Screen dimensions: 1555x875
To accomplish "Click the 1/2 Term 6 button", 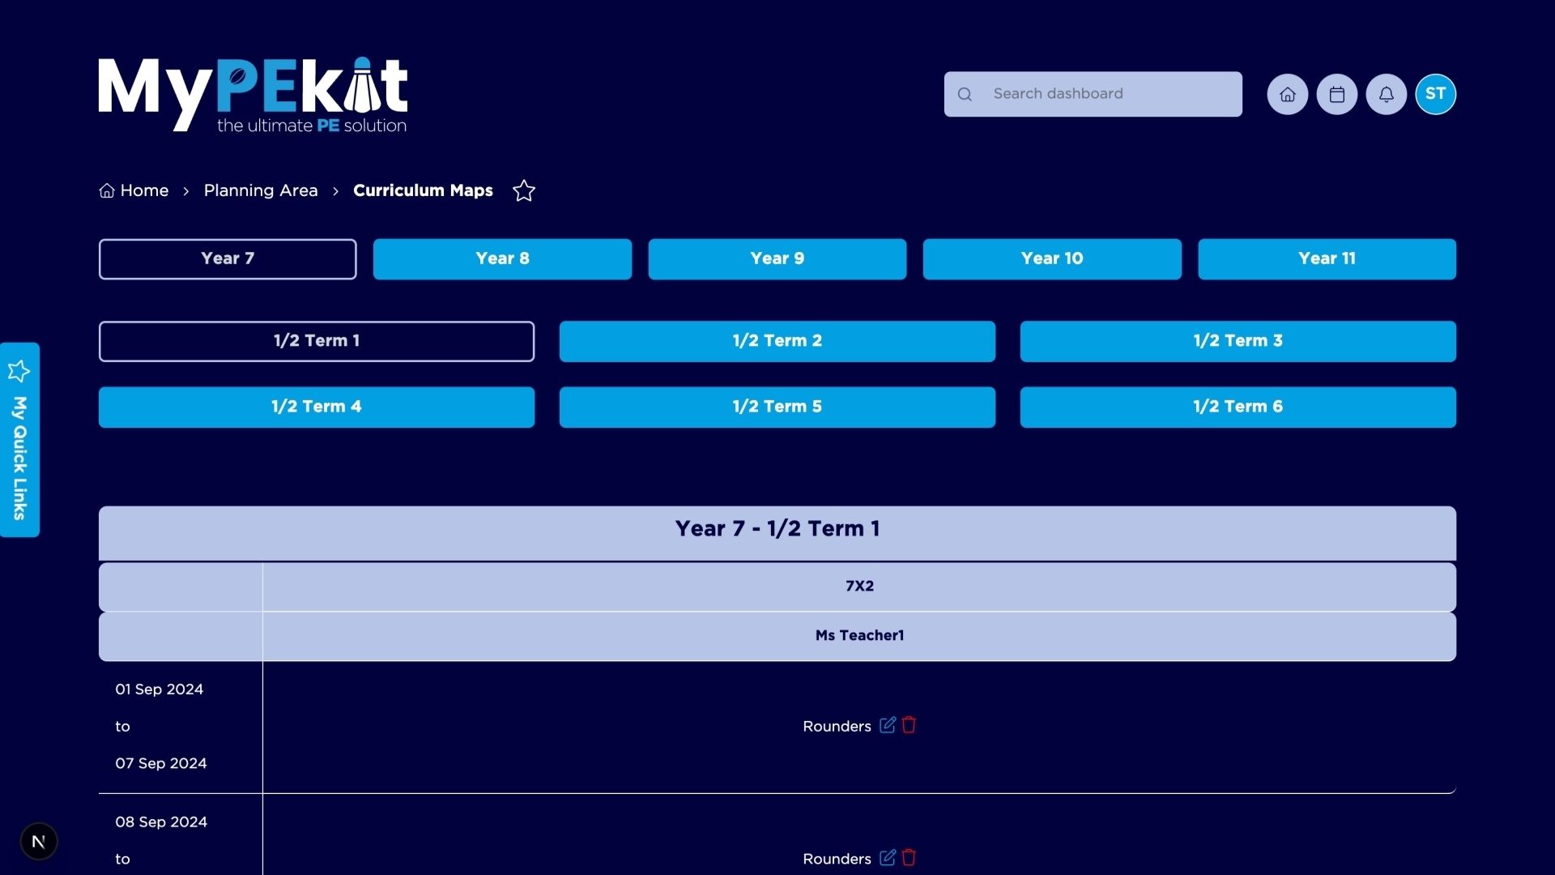I will pos(1238,407).
